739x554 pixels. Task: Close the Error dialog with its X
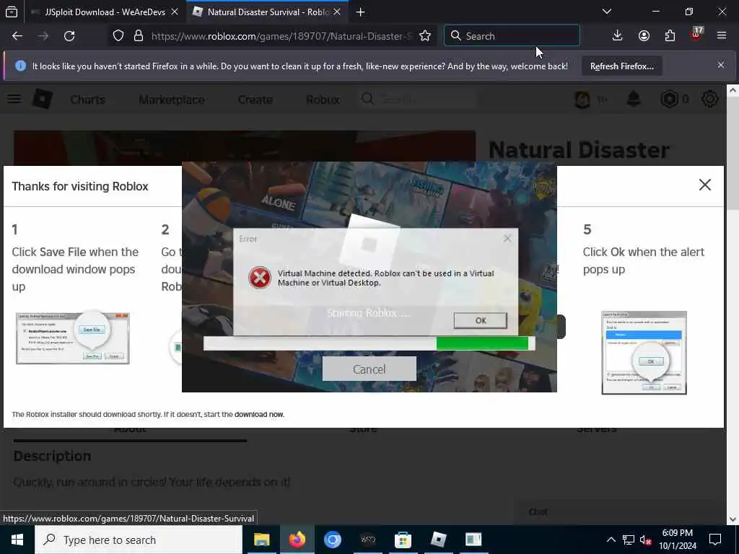pyautogui.click(x=507, y=238)
